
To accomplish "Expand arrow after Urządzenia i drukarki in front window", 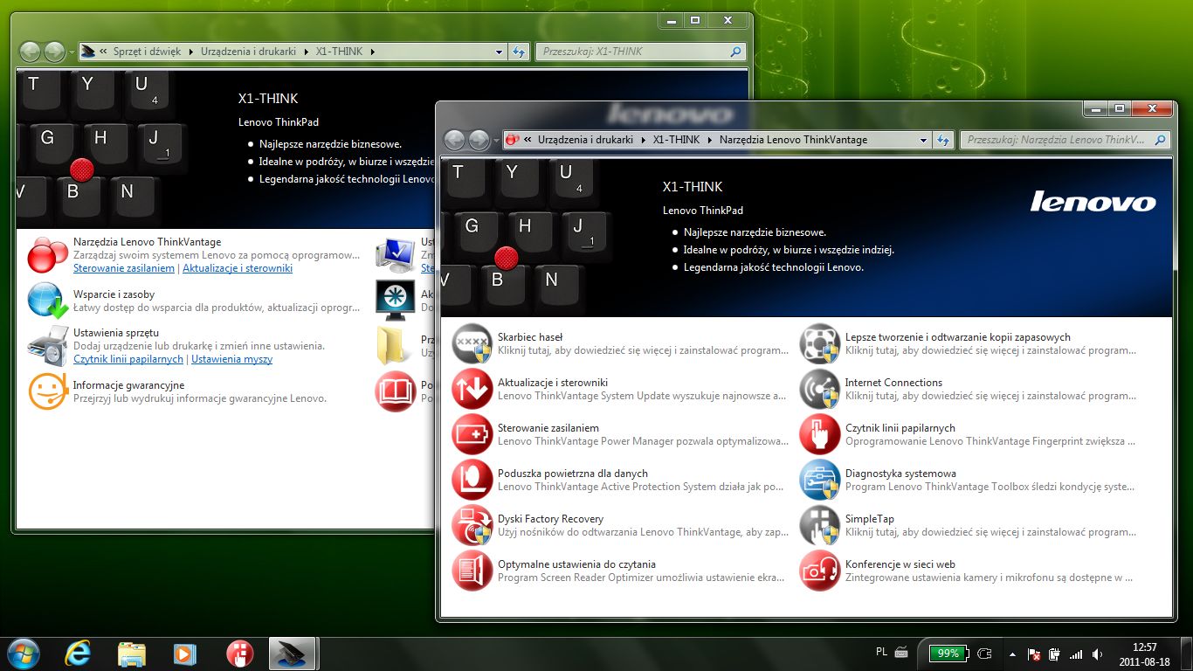I will [643, 140].
